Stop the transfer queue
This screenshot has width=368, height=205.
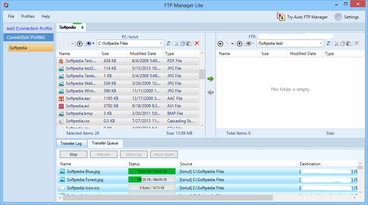pos(74,154)
